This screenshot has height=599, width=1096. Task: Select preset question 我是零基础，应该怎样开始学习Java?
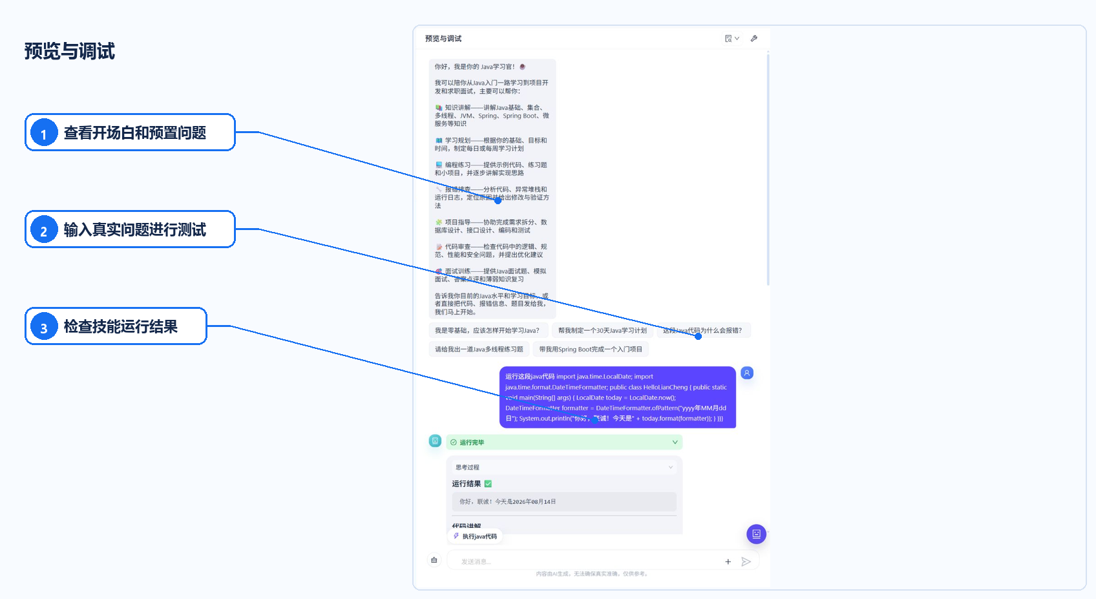[487, 330]
